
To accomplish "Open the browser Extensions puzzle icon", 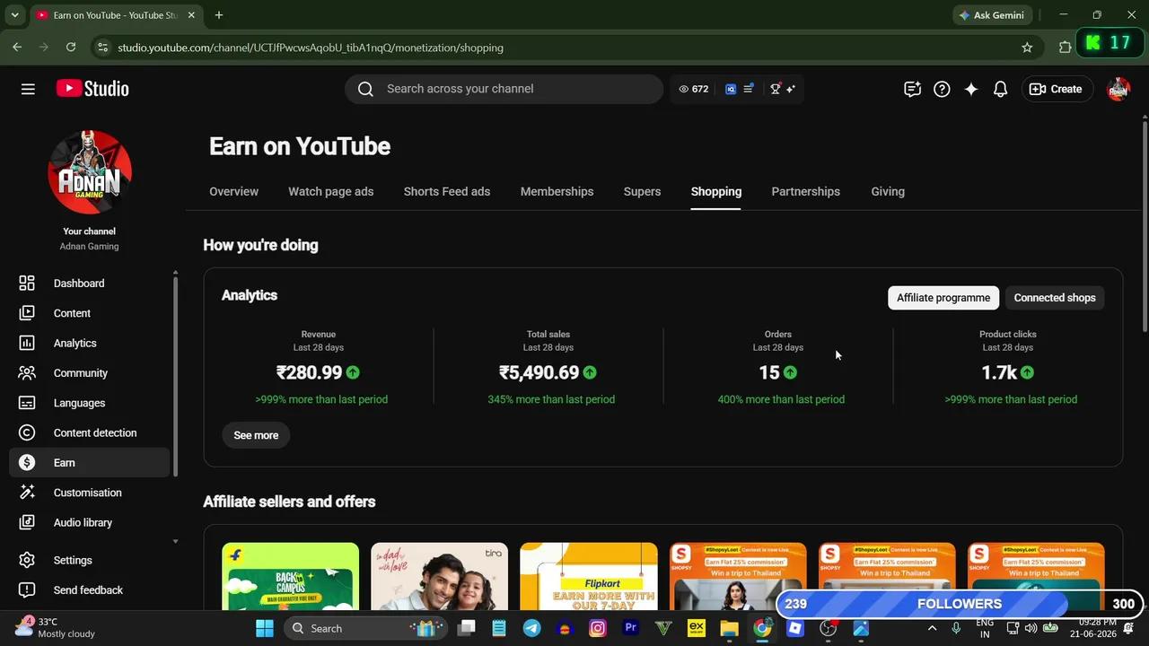I will pos(1066,48).
